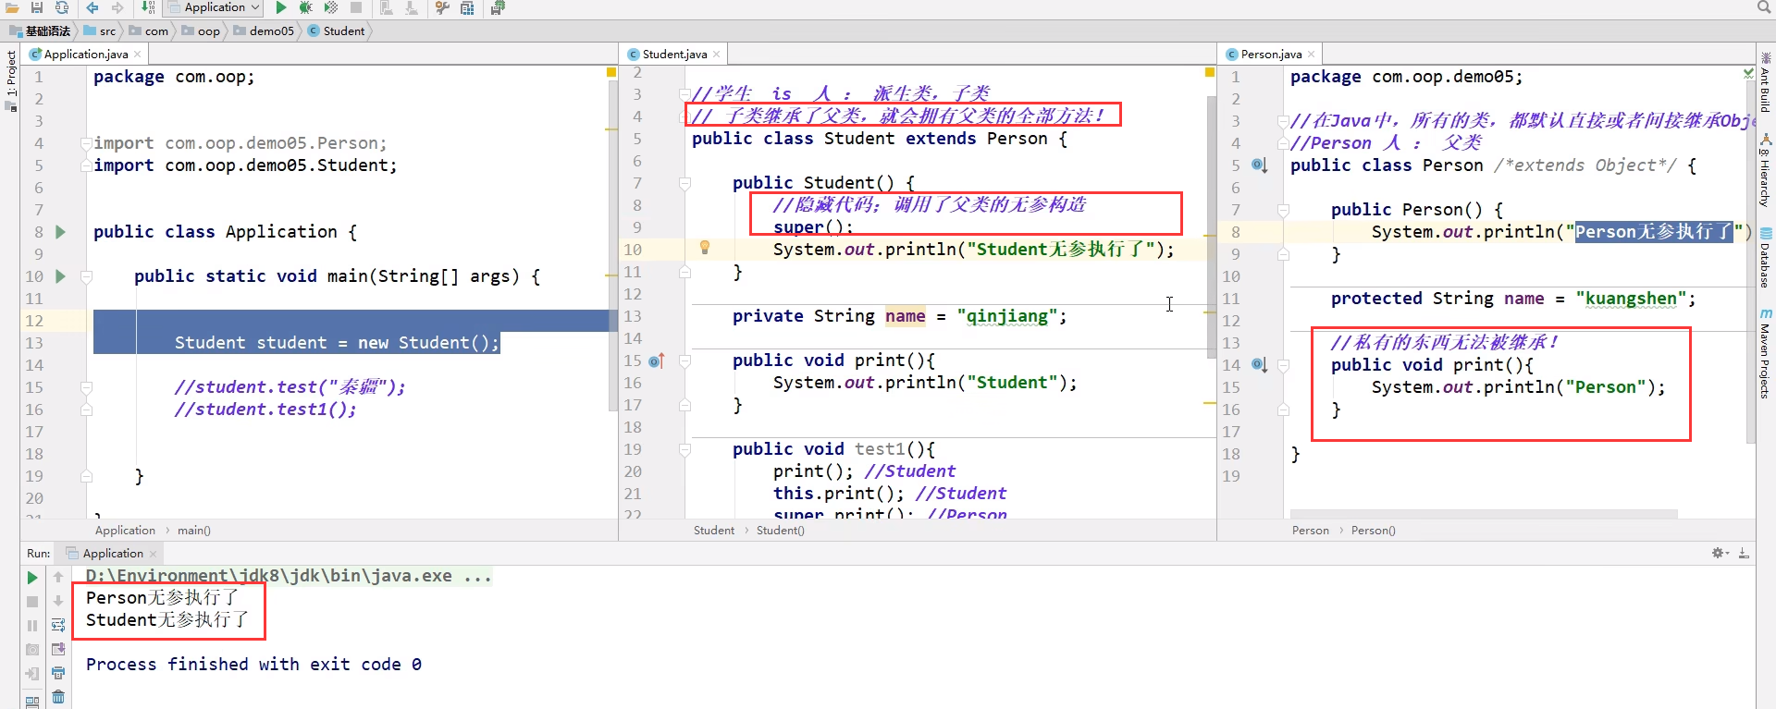Image resolution: width=1776 pixels, height=709 pixels.
Task: Close the Student.java tab
Action: pyautogui.click(x=717, y=55)
